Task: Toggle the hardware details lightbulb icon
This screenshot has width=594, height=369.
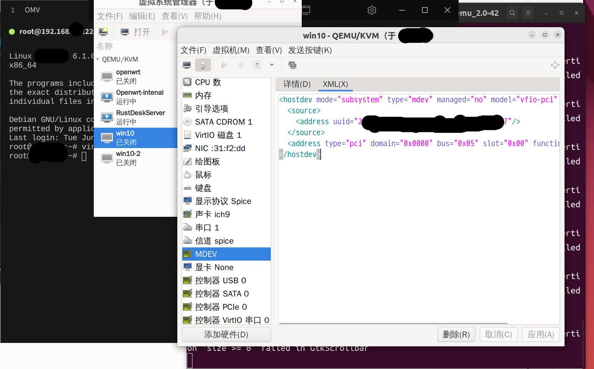Action: 203,65
